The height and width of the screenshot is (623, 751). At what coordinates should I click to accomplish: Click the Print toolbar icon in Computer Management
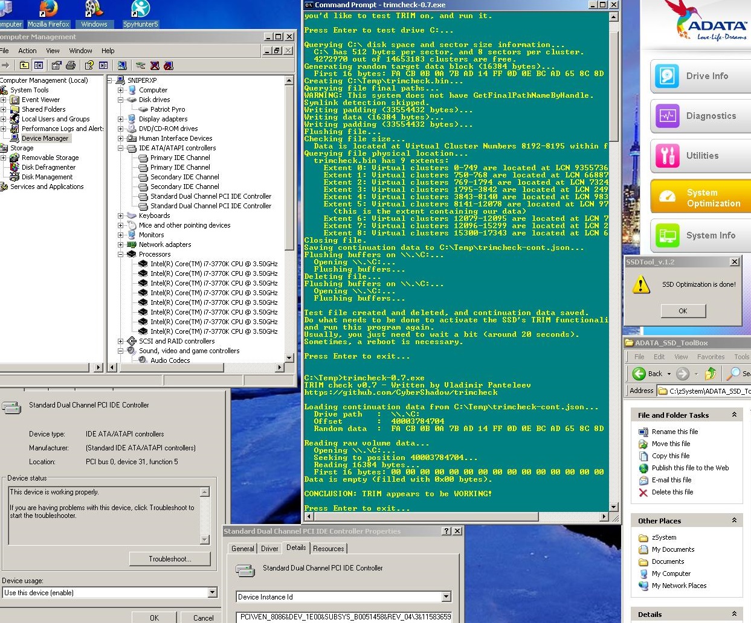pyautogui.click(x=71, y=65)
